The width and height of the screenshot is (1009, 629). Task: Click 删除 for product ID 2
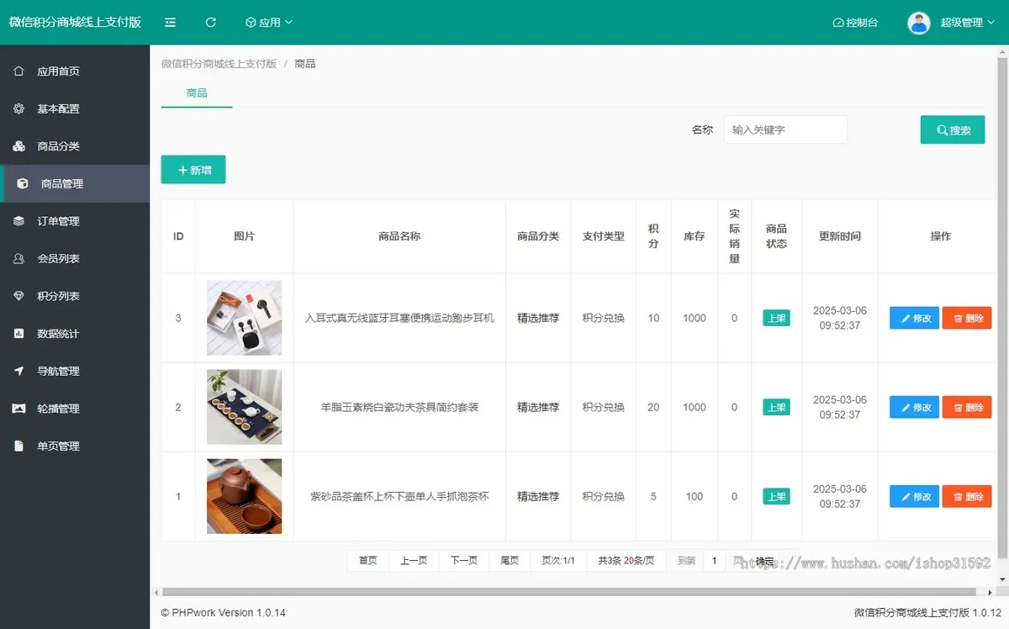(967, 407)
